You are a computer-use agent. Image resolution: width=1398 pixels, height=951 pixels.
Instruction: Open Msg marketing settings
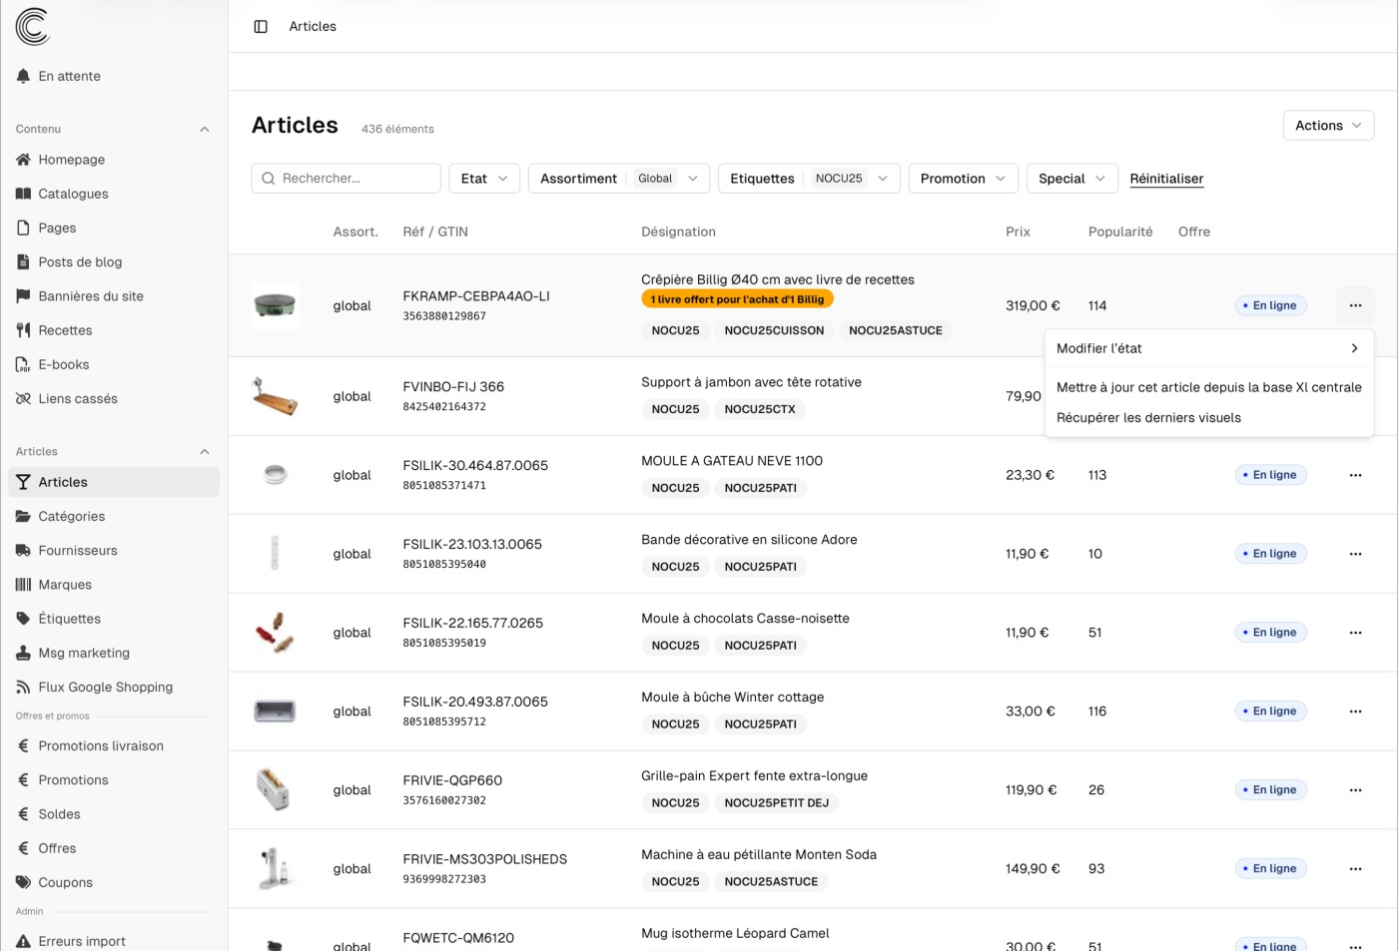[84, 653]
